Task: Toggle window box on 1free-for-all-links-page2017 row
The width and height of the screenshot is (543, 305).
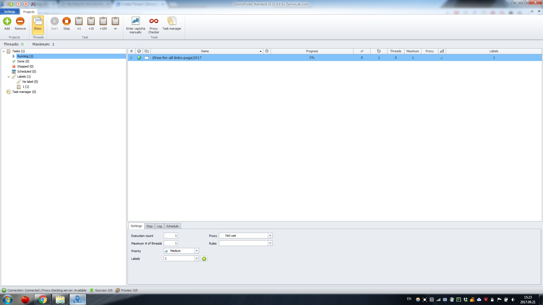Action: (146, 58)
